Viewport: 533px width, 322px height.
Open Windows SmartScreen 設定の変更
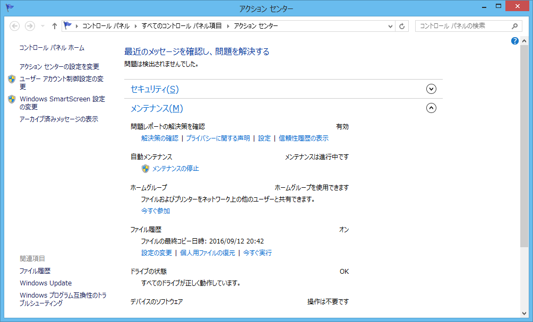coord(62,103)
